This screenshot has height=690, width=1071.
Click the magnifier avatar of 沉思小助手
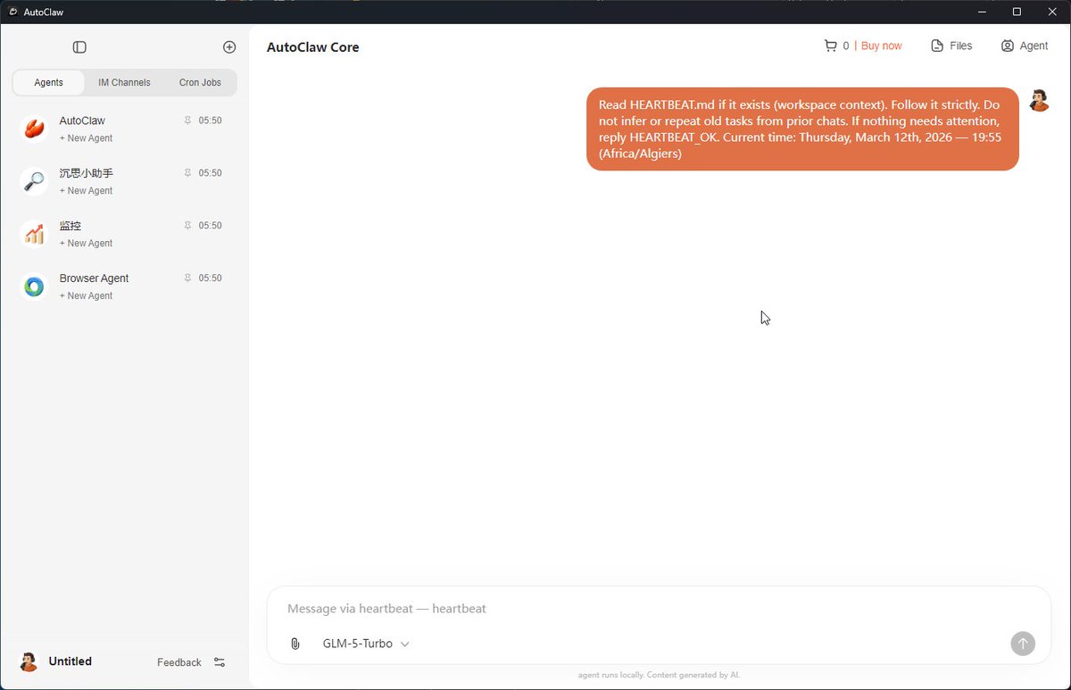[x=34, y=181]
